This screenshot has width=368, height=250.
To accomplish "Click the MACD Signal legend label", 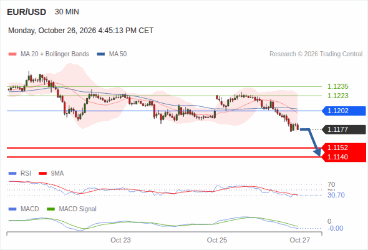I will (x=78, y=209).
